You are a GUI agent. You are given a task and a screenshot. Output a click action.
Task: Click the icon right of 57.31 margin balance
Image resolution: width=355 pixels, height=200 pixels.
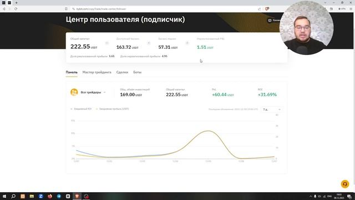point(187,43)
